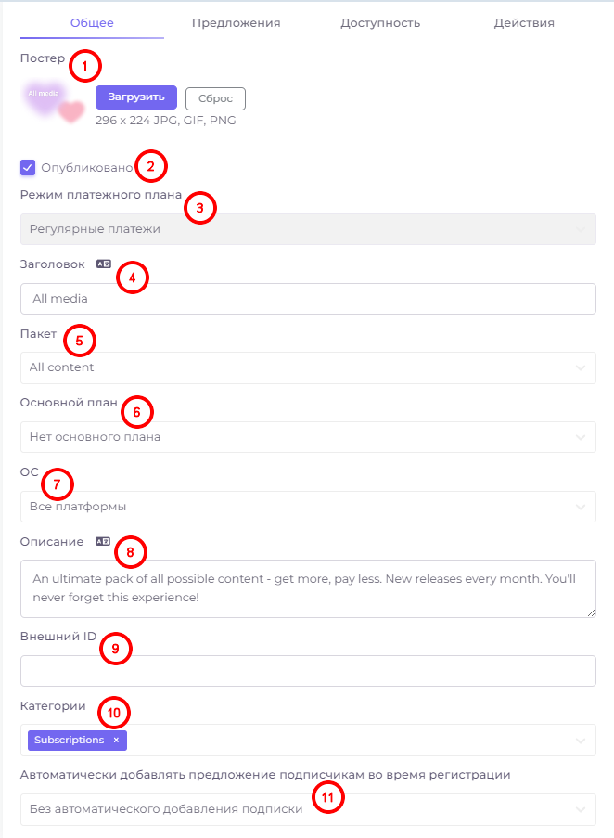This screenshot has height=838, width=614.
Task: Click the Загрузить button
Action: (136, 97)
